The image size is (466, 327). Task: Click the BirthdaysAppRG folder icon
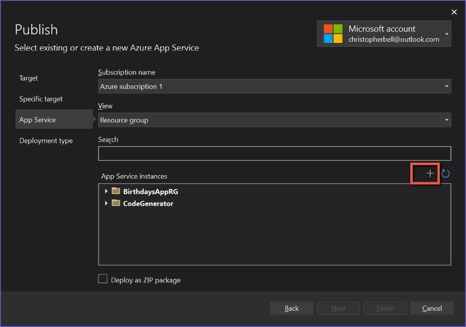click(x=116, y=191)
